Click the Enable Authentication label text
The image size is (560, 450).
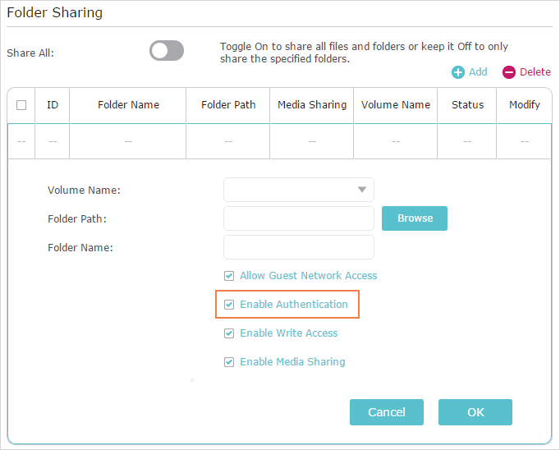point(294,305)
